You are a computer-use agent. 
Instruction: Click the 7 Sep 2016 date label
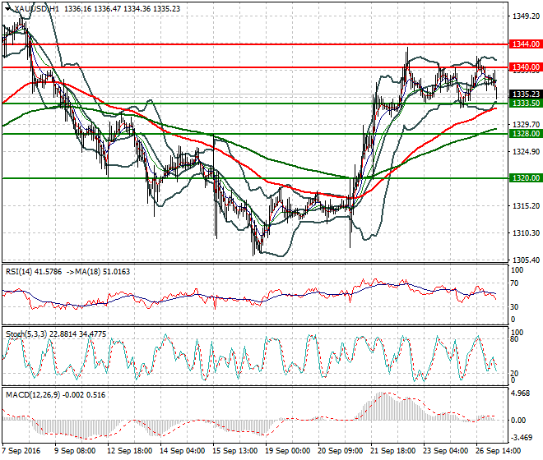click(21, 451)
